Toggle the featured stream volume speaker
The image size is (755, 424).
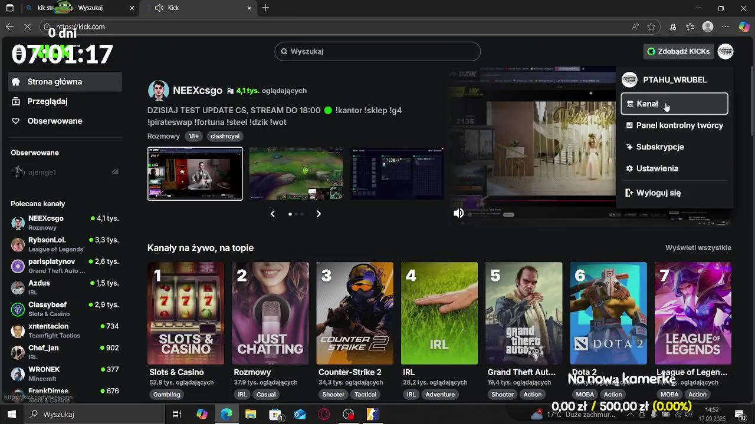(458, 213)
